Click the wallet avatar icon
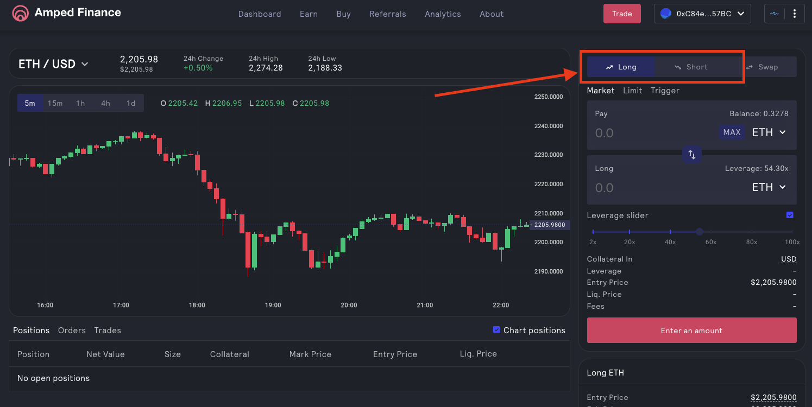Image resolution: width=812 pixels, height=407 pixels. coord(665,14)
